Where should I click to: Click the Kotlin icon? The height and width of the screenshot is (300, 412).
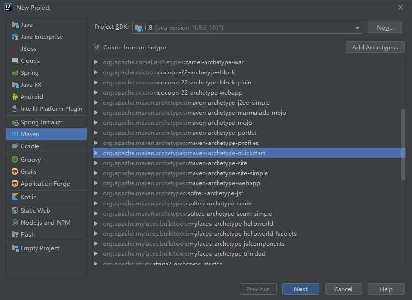coord(15,197)
